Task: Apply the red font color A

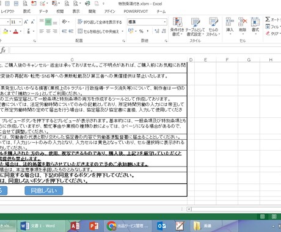Action: point(16,31)
